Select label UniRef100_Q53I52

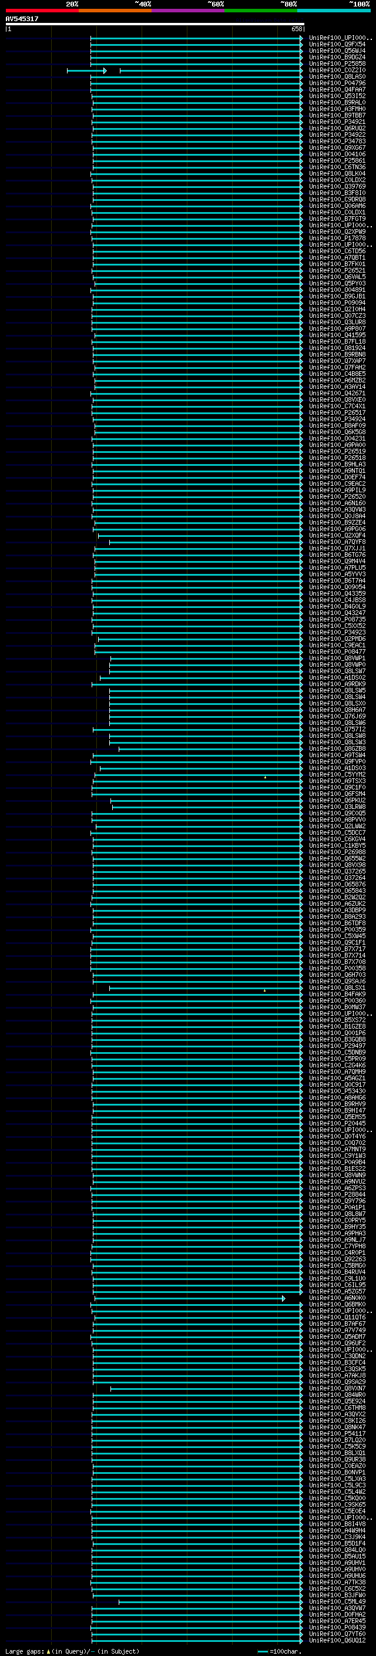(x=337, y=96)
